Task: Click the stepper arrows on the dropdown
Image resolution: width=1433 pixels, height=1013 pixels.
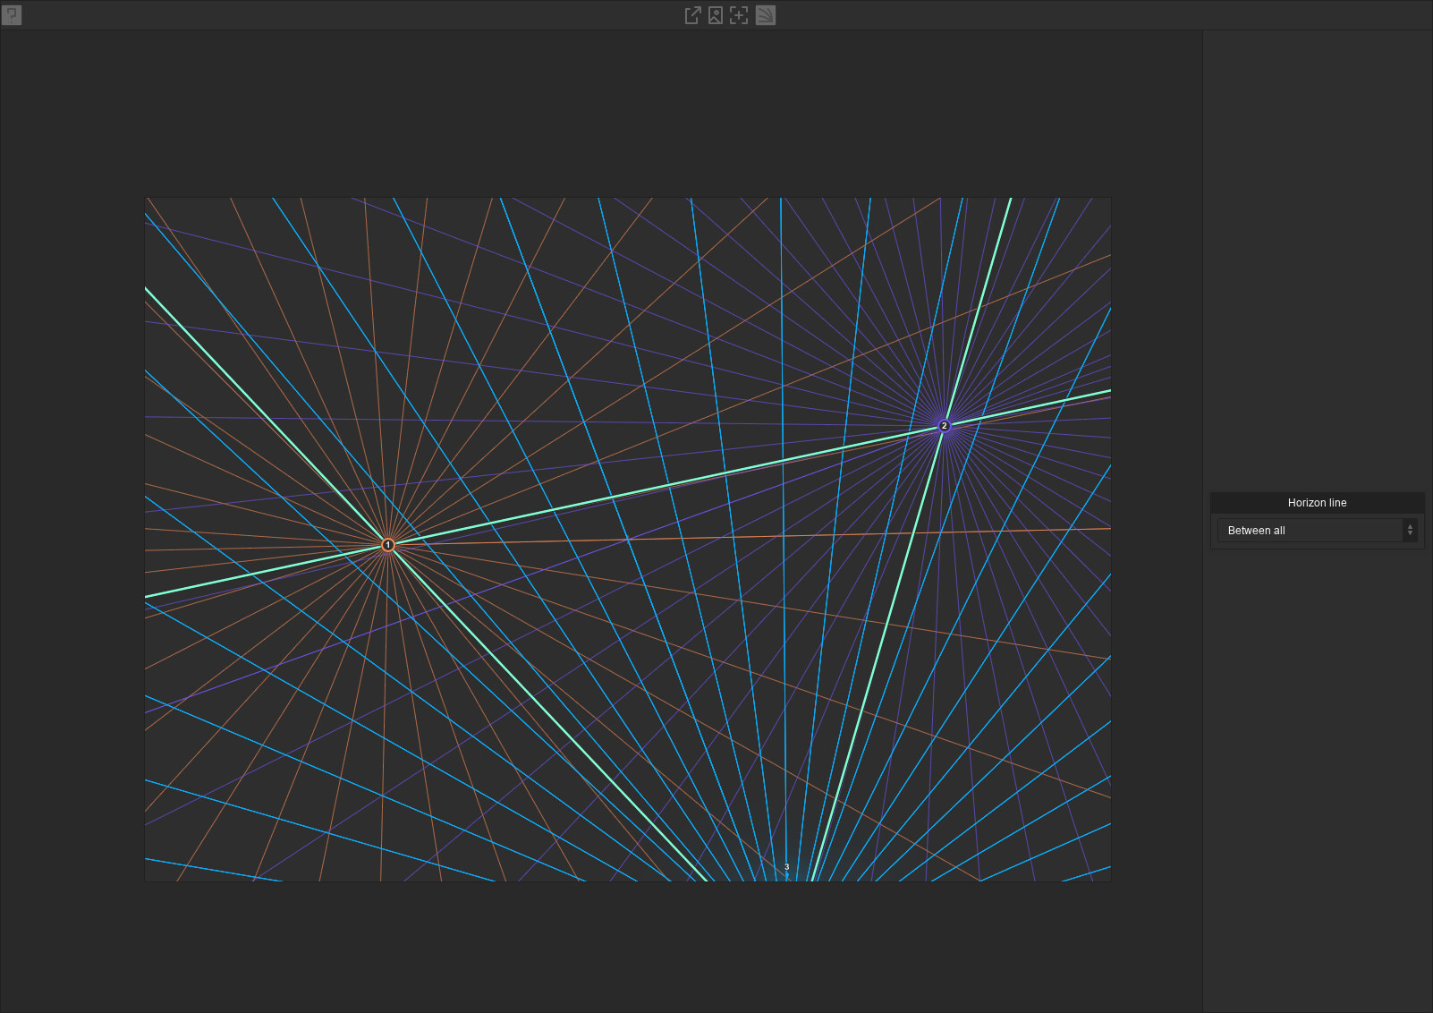Action: (x=1412, y=530)
